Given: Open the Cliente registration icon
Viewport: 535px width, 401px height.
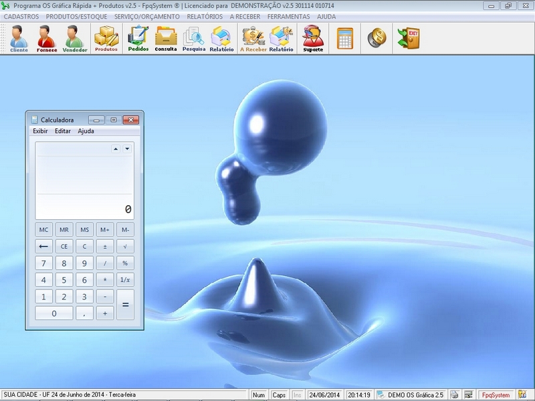Looking at the screenshot, I should [19, 39].
